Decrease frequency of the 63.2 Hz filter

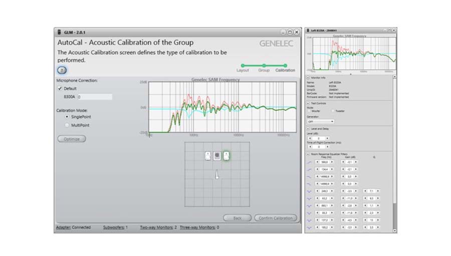click(317, 198)
